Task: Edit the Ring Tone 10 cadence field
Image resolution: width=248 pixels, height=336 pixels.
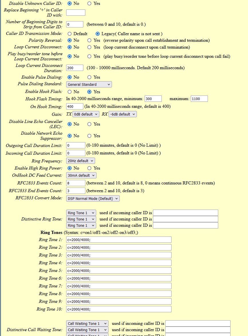Action: [x=119, y=309]
